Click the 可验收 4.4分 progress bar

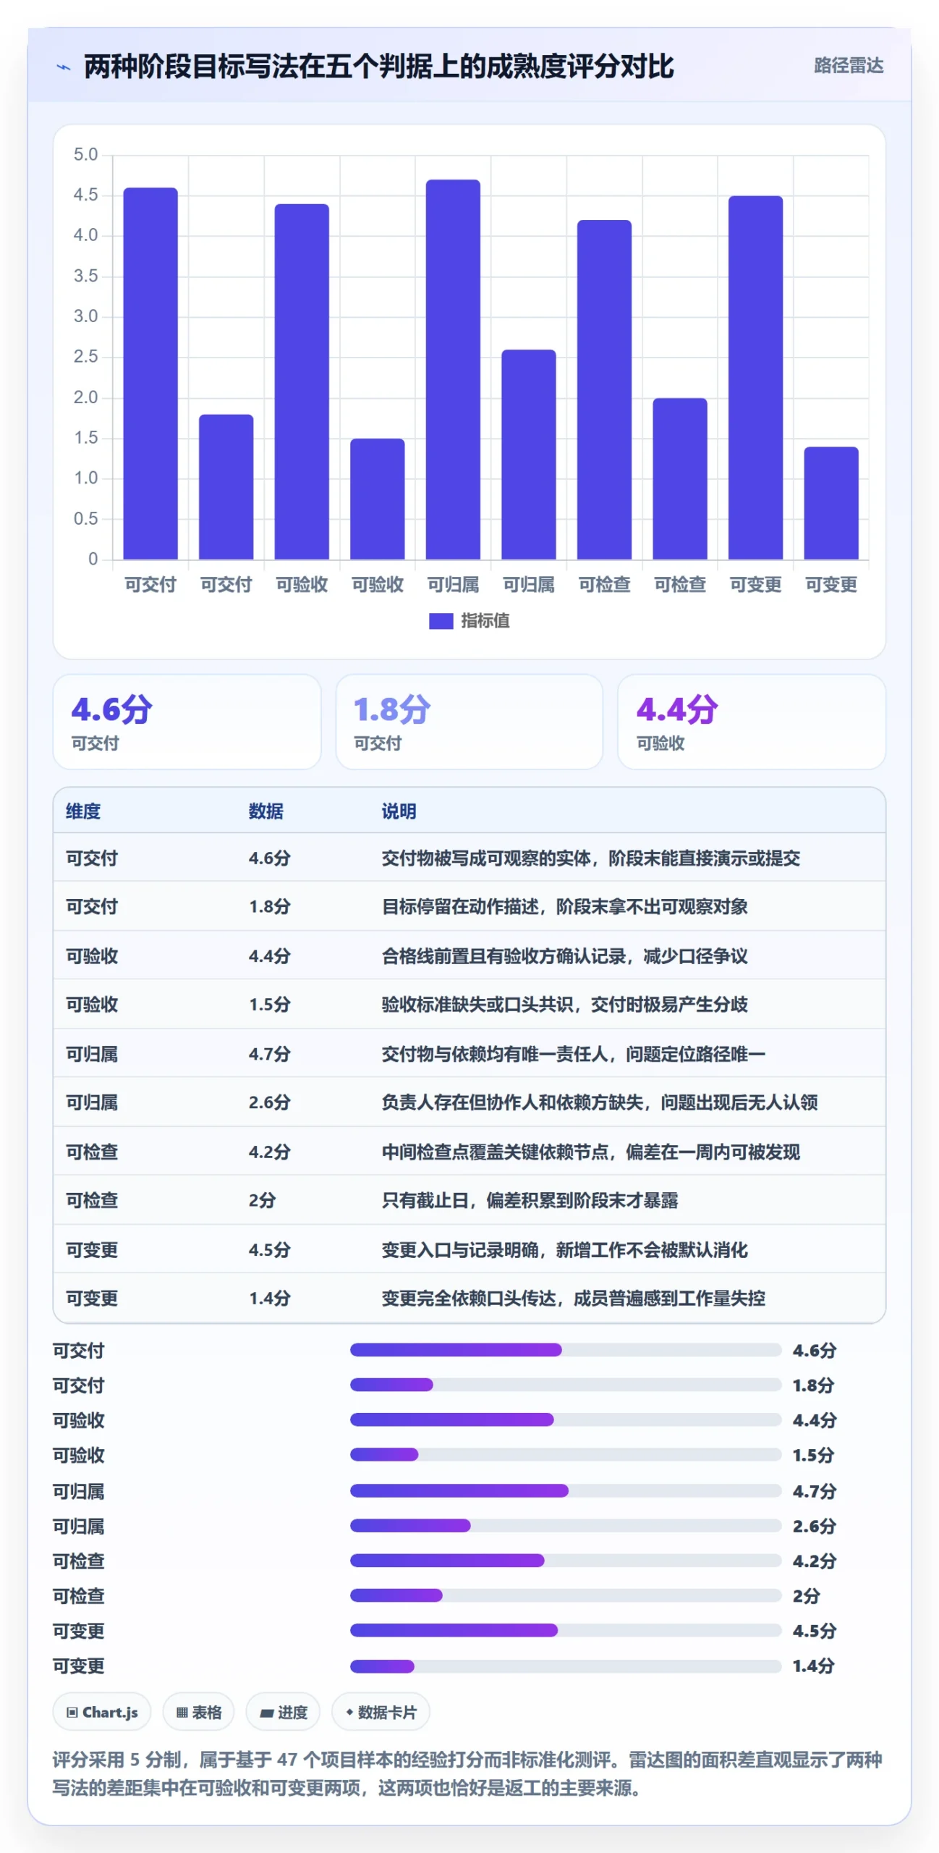tap(565, 1420)
